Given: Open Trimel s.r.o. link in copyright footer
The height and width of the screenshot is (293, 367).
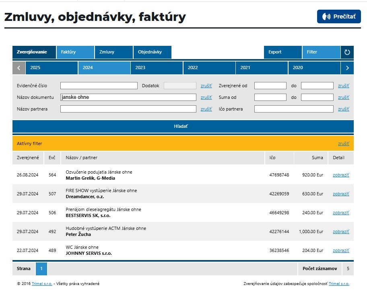Looking at the screenshot, I should (x=42, y=284).
